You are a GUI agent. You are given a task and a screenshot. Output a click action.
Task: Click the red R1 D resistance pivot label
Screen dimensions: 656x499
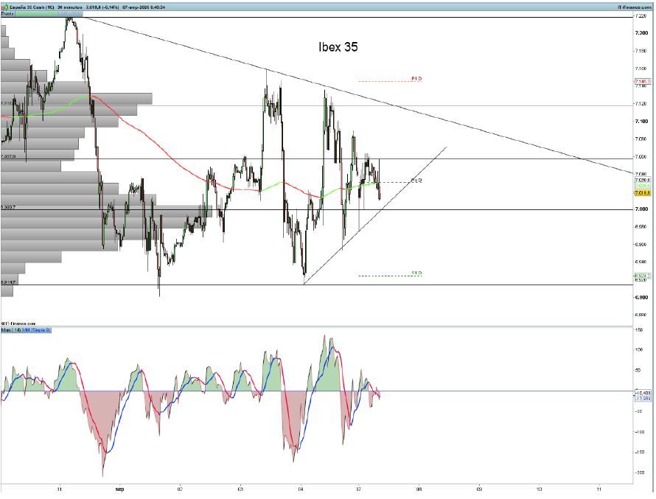click(x=416, y=78)
